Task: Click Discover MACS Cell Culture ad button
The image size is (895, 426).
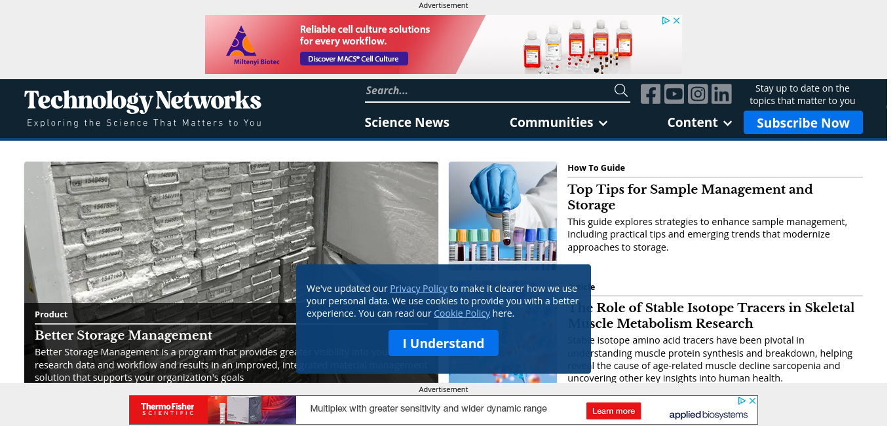Action: tap(354, 59)
